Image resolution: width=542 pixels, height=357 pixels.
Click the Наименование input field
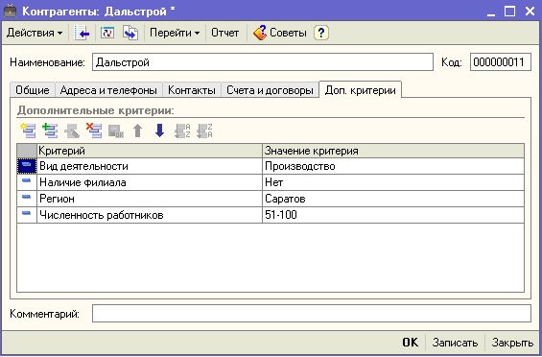[263, 62]
